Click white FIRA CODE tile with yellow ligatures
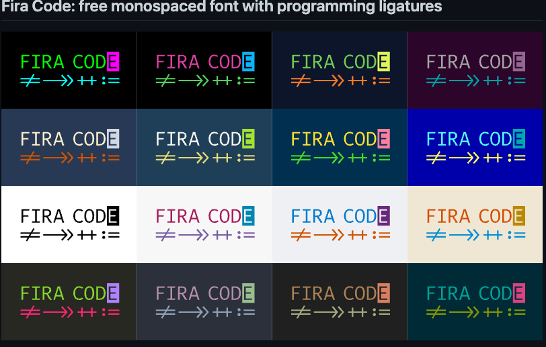The width and height of the screenshot is (546, 347). click(x=204, y=147)
